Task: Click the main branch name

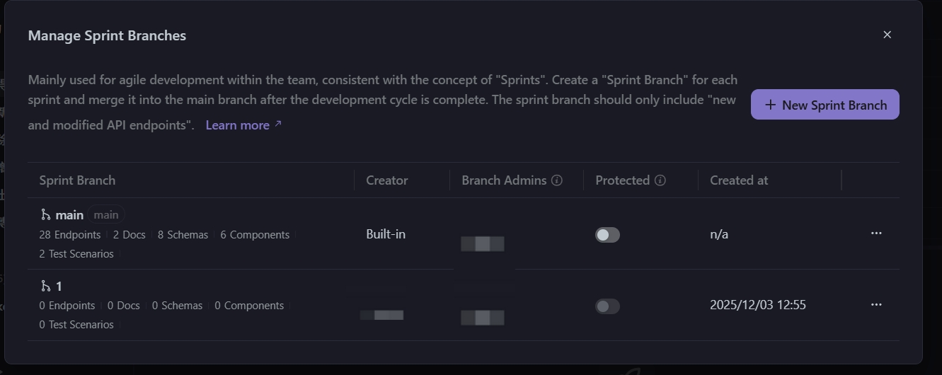Action: [x=69, y=215]
